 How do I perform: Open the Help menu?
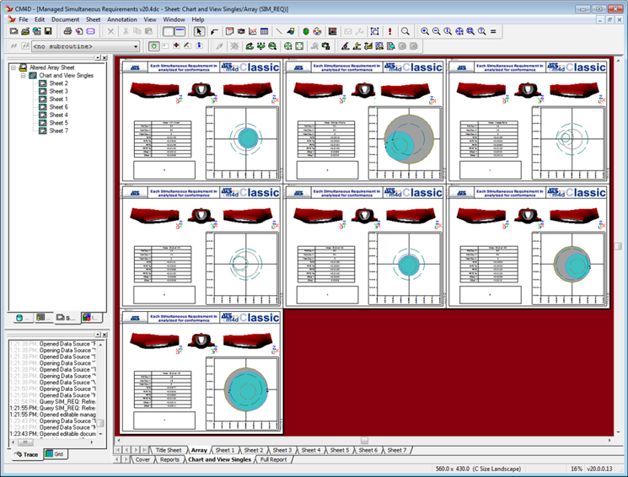[x=198, y=19]
